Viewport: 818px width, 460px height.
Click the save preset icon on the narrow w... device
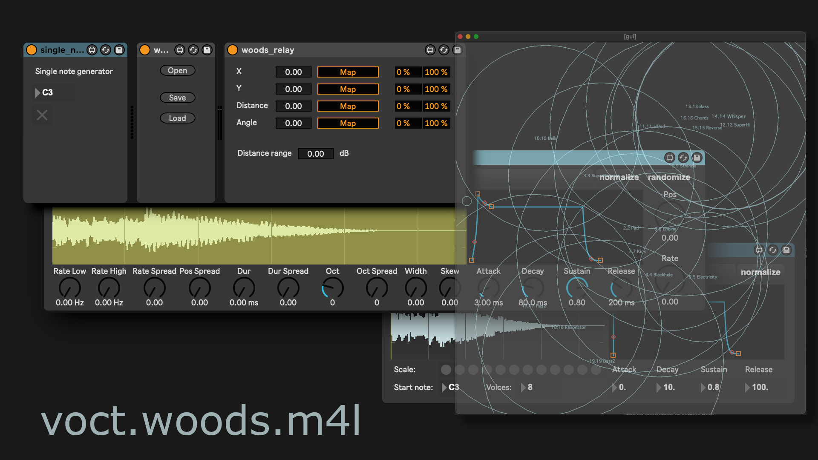(207, 50)
